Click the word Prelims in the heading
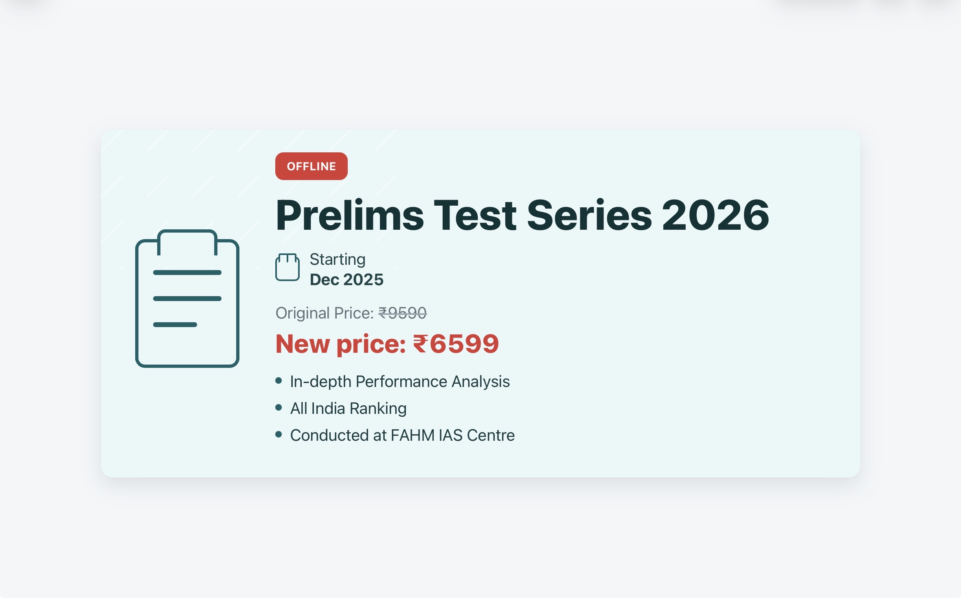This screenshot has height=598, width=961. 350,215
